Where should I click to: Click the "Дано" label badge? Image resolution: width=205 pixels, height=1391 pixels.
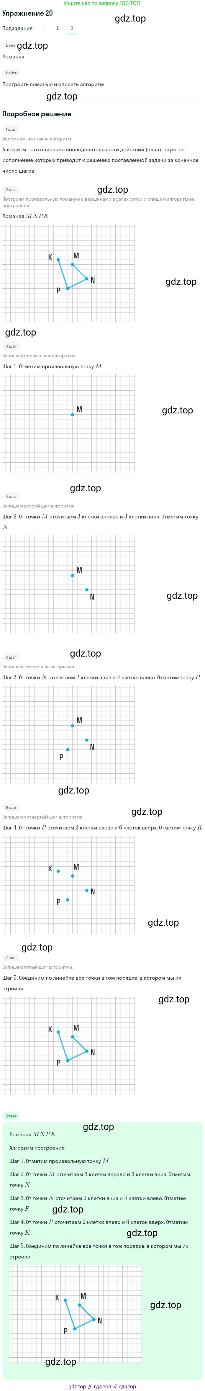10,45
